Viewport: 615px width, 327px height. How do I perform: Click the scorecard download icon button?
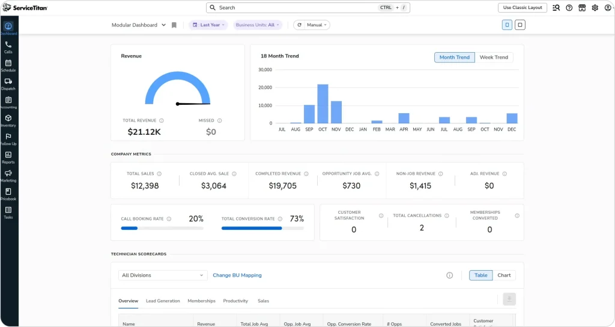(x=509, y=299)
